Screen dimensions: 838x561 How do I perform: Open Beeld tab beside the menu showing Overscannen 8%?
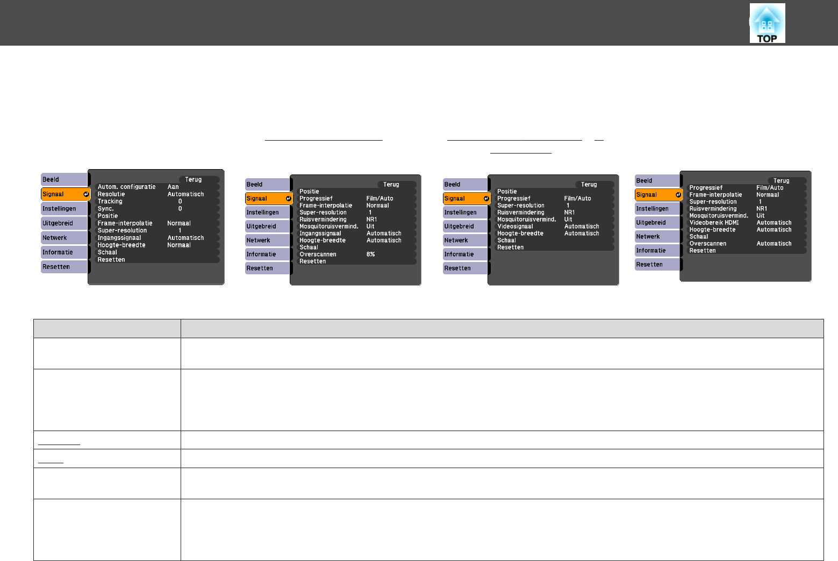point(267,184)
